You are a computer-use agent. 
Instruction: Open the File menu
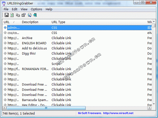[x=6, y=9]
